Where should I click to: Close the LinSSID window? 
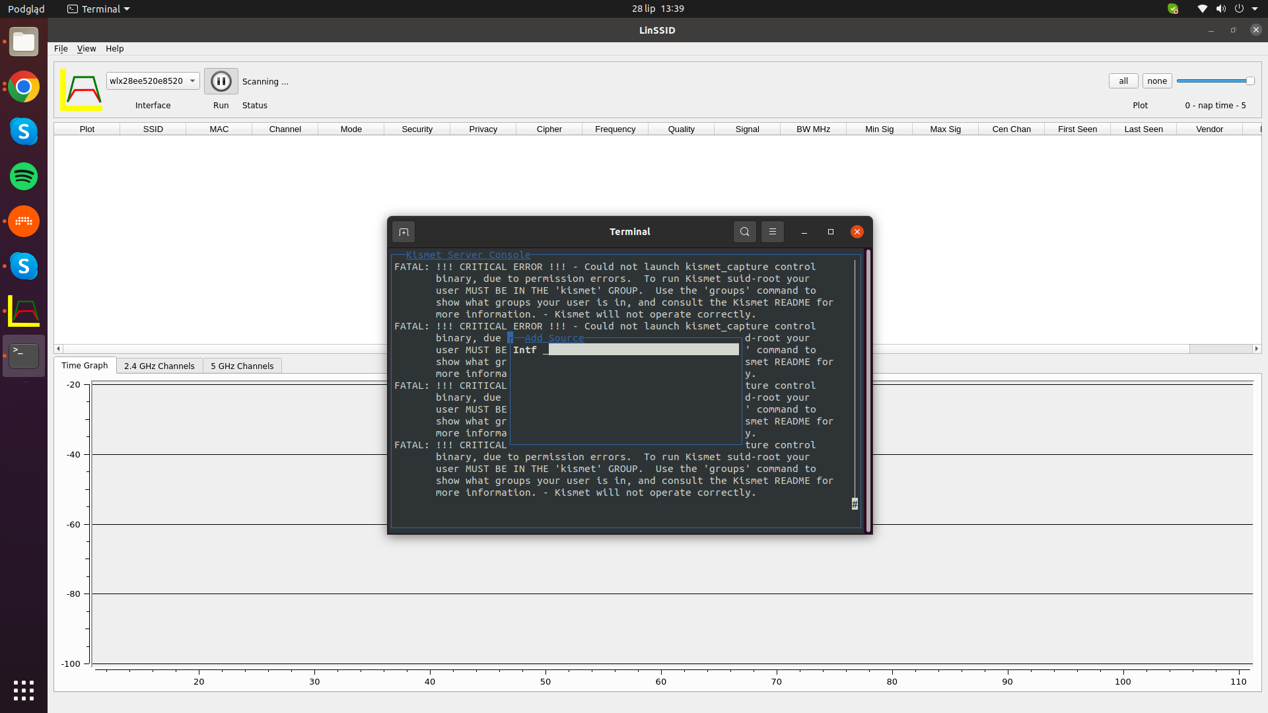1256,30
